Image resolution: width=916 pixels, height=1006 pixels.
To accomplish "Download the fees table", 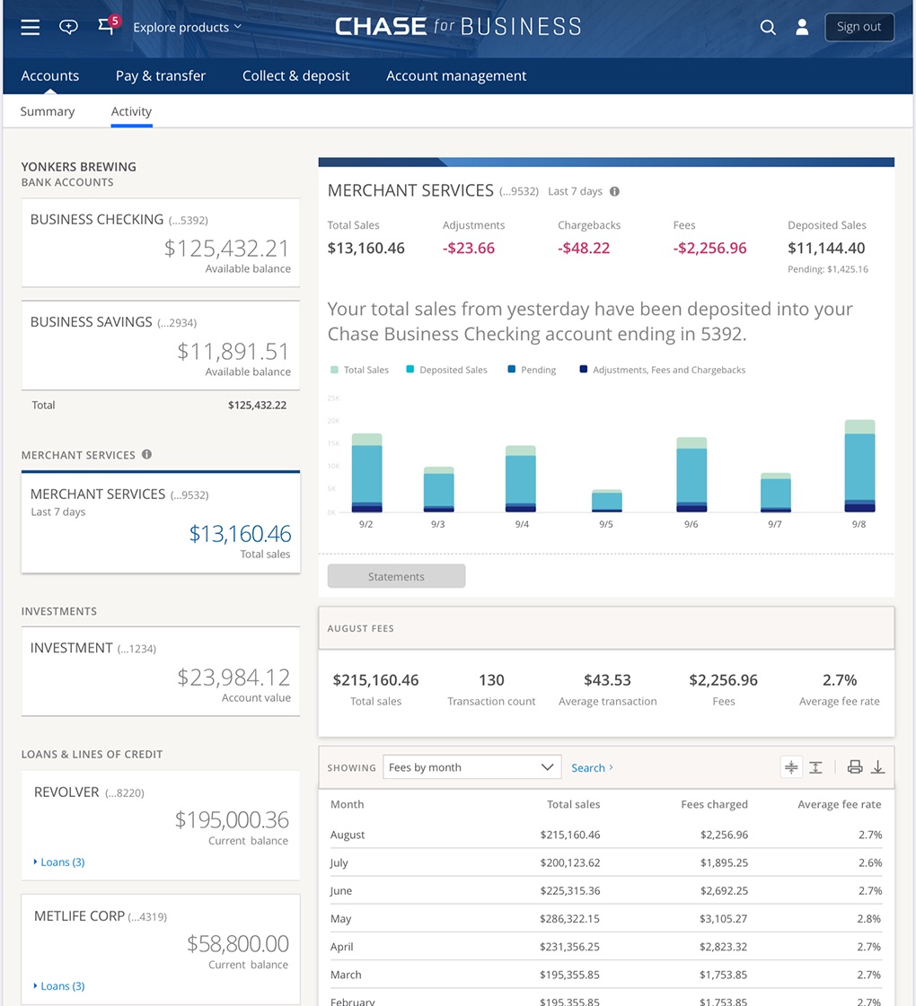I will pyautogui.click(x=877, y=766).
